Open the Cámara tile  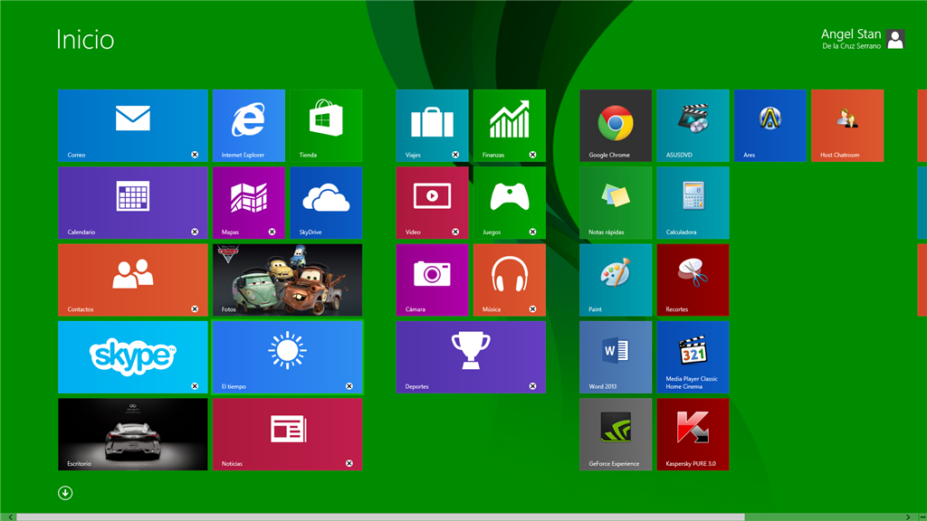coord(432,280)
